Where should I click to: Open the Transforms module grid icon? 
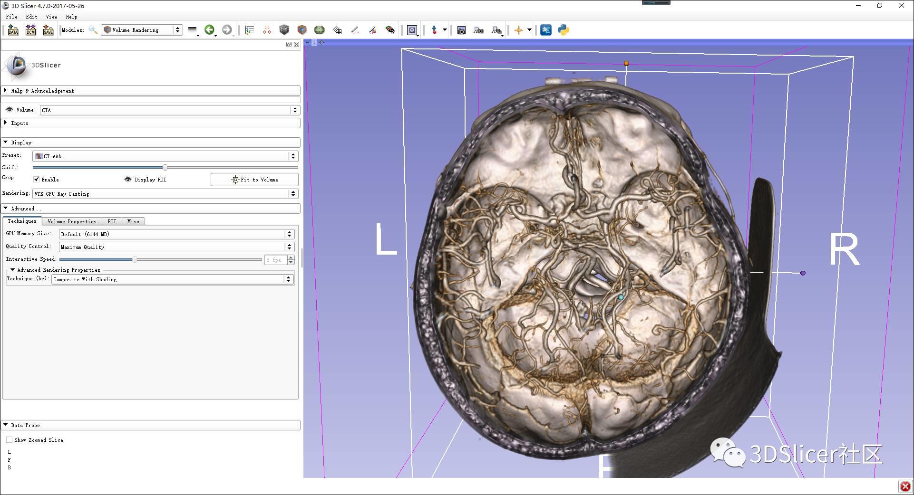(337, 30)
